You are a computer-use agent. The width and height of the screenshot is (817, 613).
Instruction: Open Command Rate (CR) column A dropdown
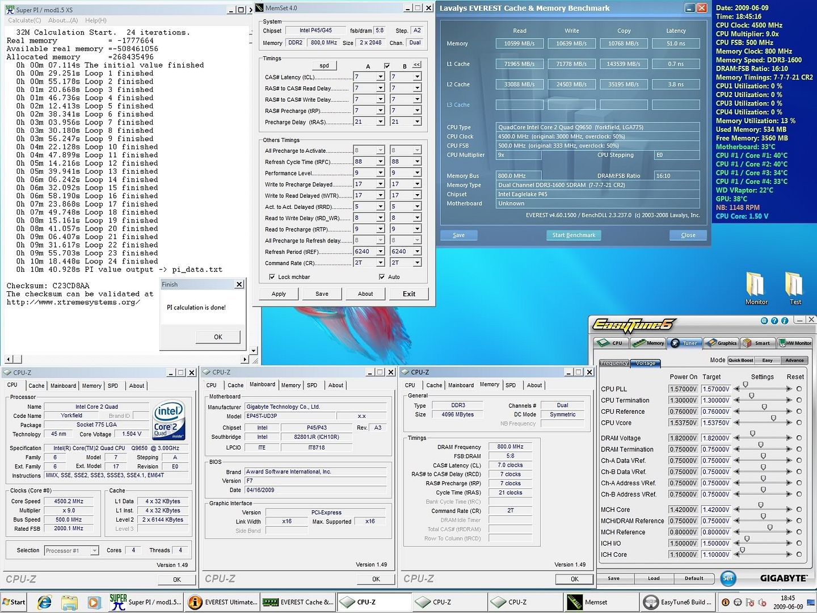pos(381,263)
